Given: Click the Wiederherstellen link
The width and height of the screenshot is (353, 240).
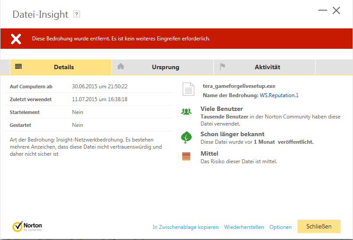Looking at the screenshot, I should coord(244,227).
